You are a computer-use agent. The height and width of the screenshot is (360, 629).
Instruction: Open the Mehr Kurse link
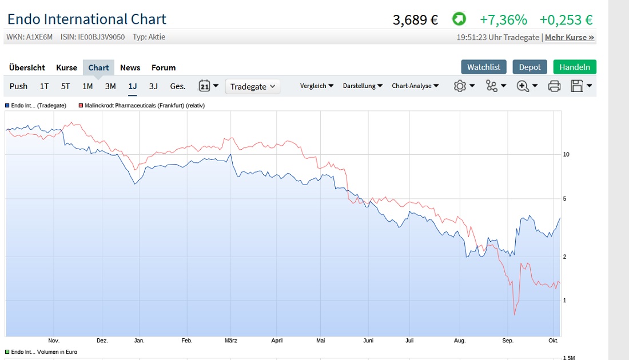pos(569,37)
